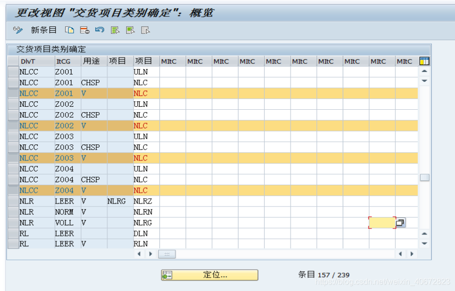This screenshot has height=291, width=455.
Task: Click the highlighted yellow input cell
Action: (x=382, y=223)
